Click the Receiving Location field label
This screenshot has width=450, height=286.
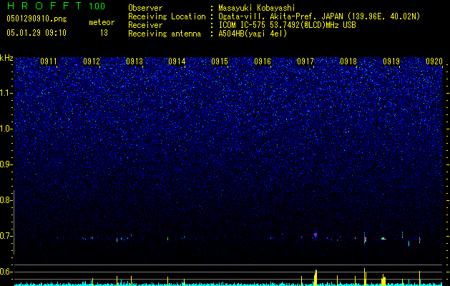pos(167,16)
